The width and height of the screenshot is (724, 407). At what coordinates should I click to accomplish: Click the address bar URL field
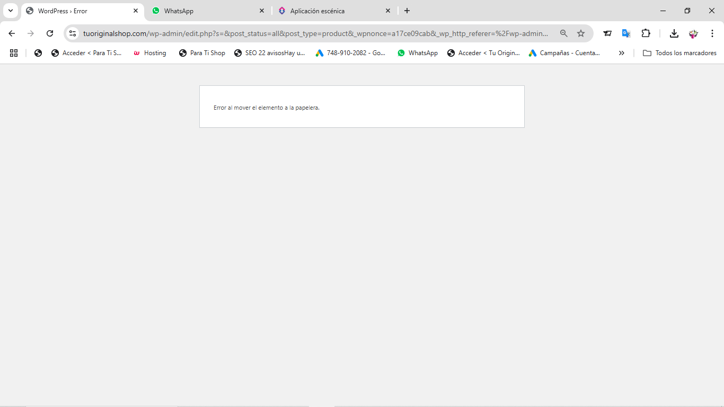point(315,33)
